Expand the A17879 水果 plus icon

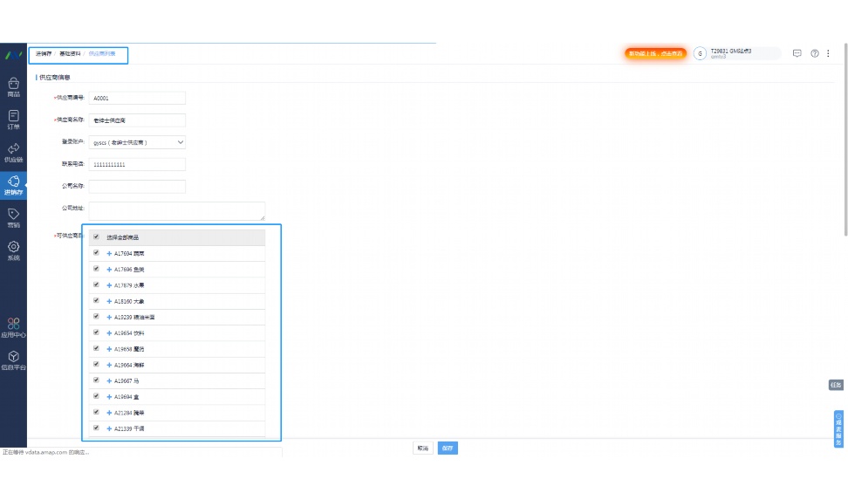point(109,285)
